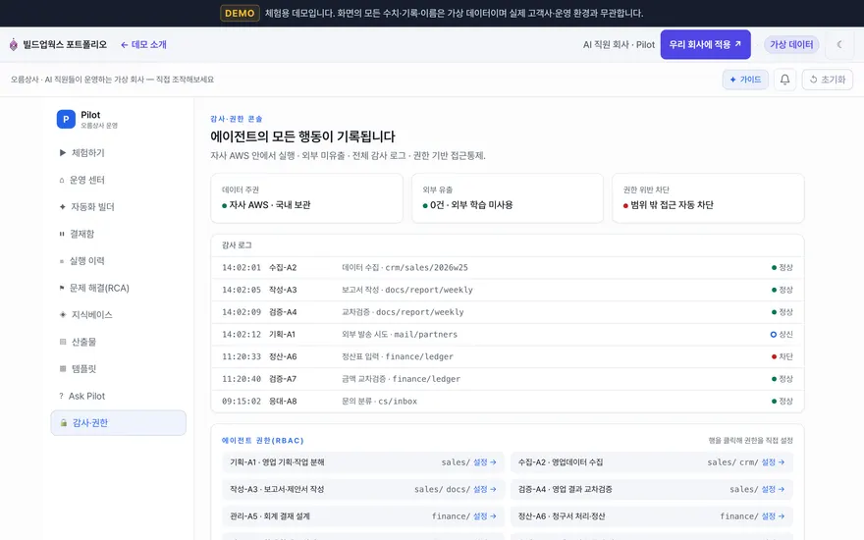This screenshot has width=864, height=540.
Task: Select 감사·권한 sidebar item
Action: 118,422
